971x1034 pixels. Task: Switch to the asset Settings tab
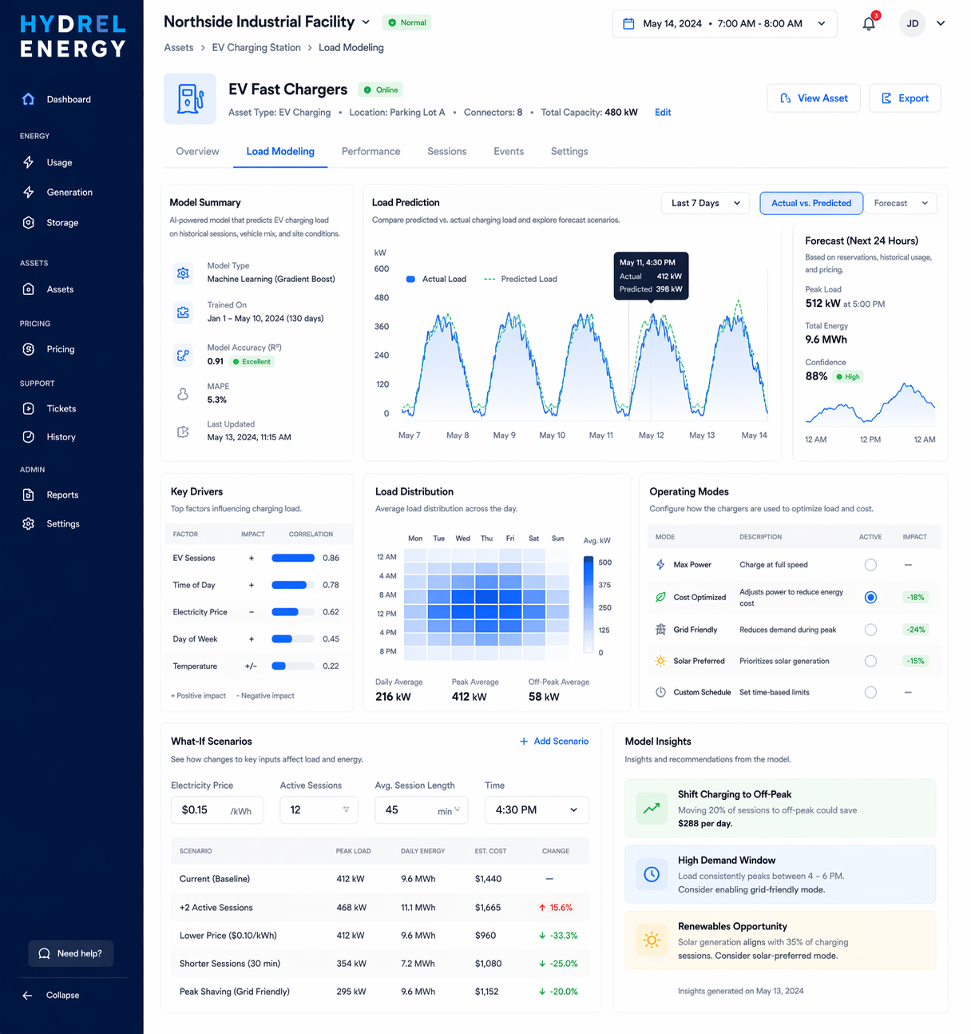coord(569,151)
